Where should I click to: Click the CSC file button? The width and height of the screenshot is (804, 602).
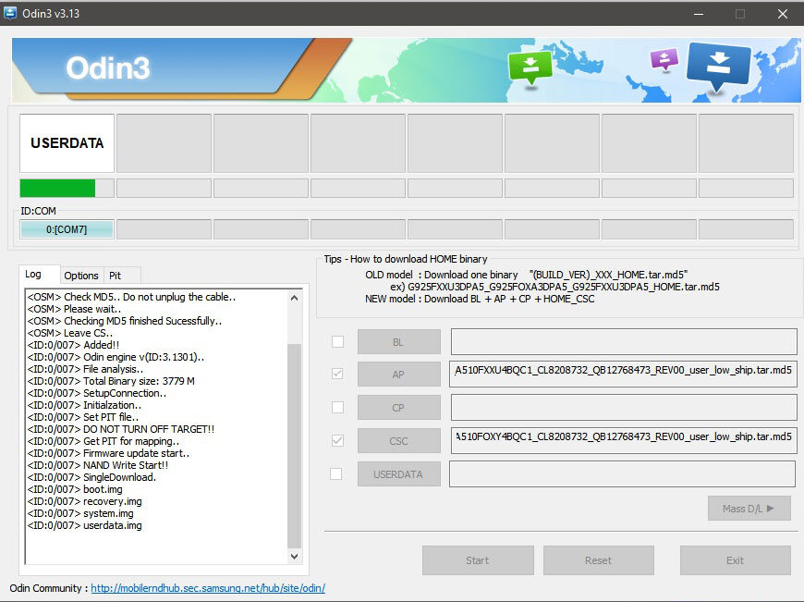pos(398,441)
